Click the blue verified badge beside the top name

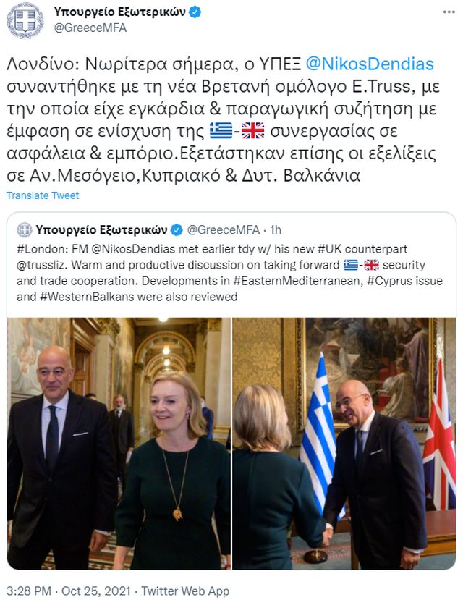pos(195,12)
